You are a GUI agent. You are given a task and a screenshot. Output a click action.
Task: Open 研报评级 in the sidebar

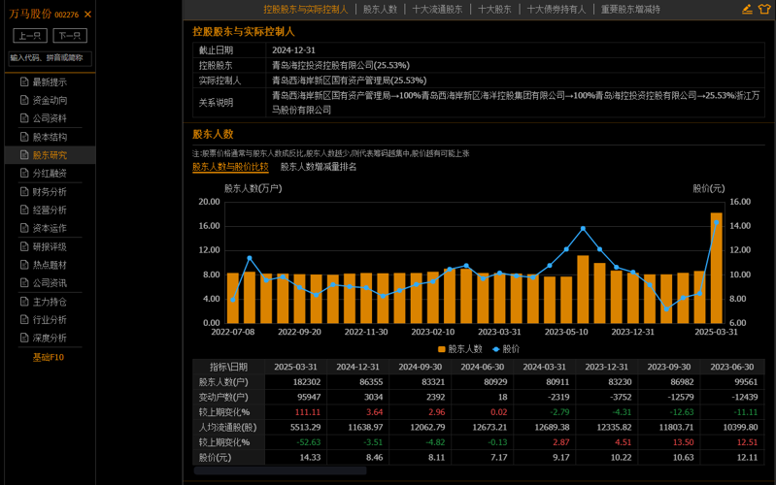50,246
